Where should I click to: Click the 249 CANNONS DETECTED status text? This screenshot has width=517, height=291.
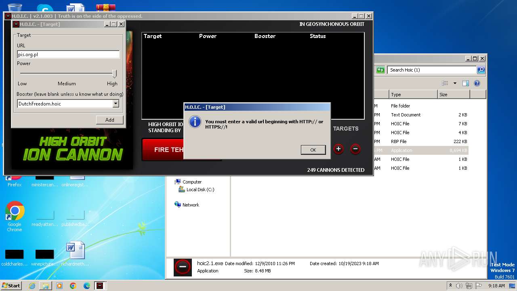point(336,170)
